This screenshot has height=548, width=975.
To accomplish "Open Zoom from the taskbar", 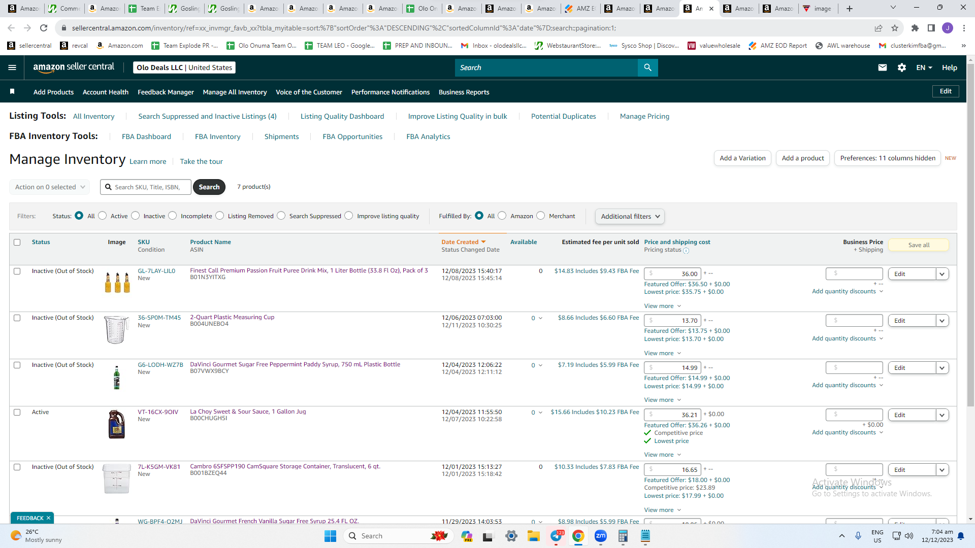I will (601, 536).
